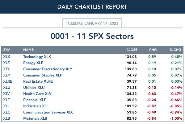185x124 pixels.
Task: Click the CLOSE column header
Action: coord(132,50)
